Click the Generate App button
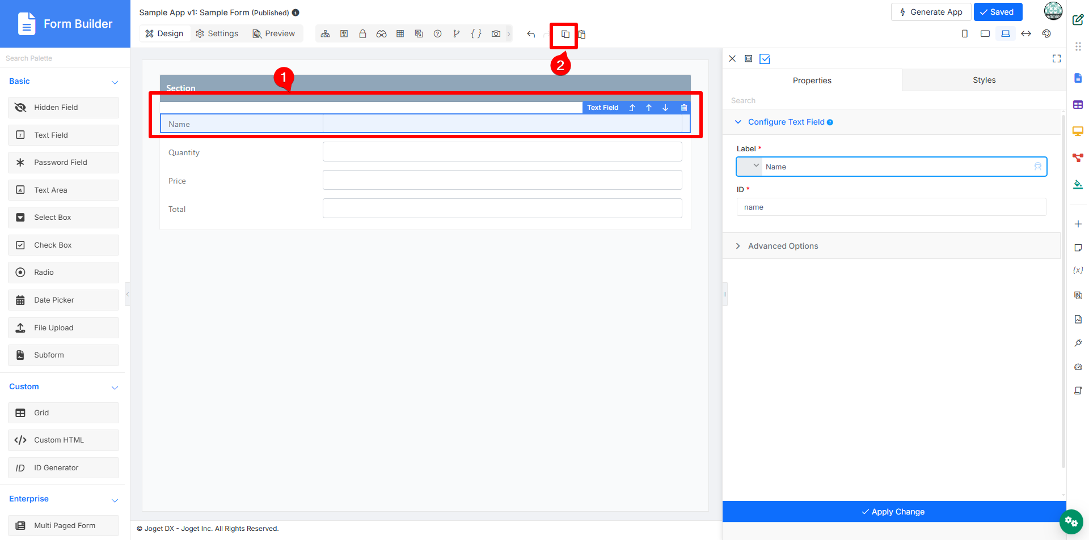 click(x=931, y=12)
